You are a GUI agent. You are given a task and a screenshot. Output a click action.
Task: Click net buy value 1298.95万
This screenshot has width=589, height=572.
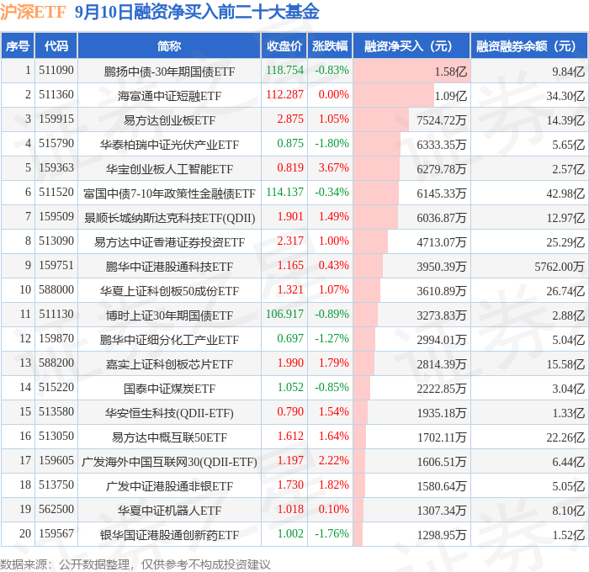pyautogui.click(x=442, y=535)
